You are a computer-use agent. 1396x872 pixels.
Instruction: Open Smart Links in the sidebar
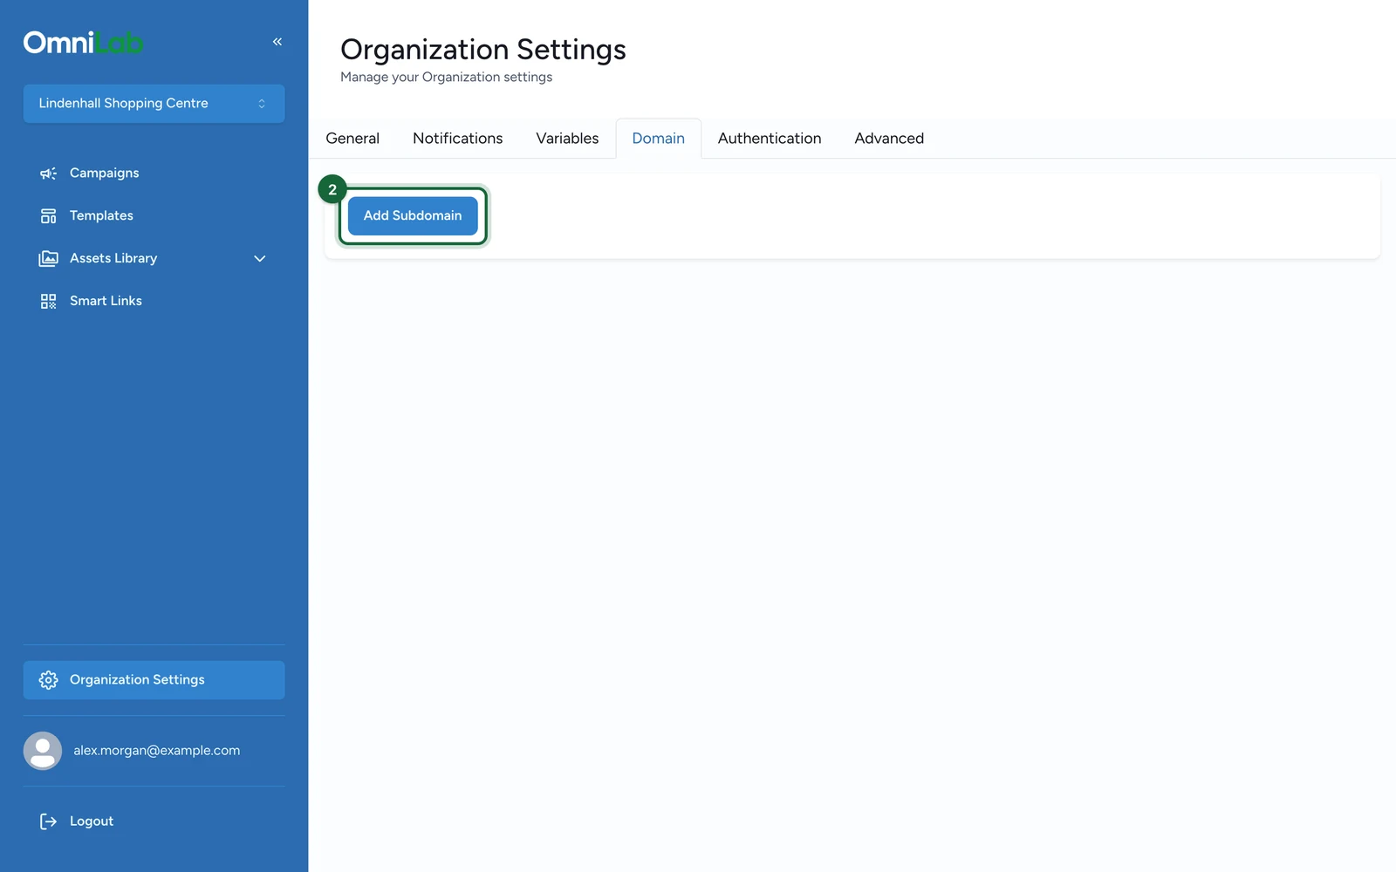pyautogui.click(x=154, y=302)
